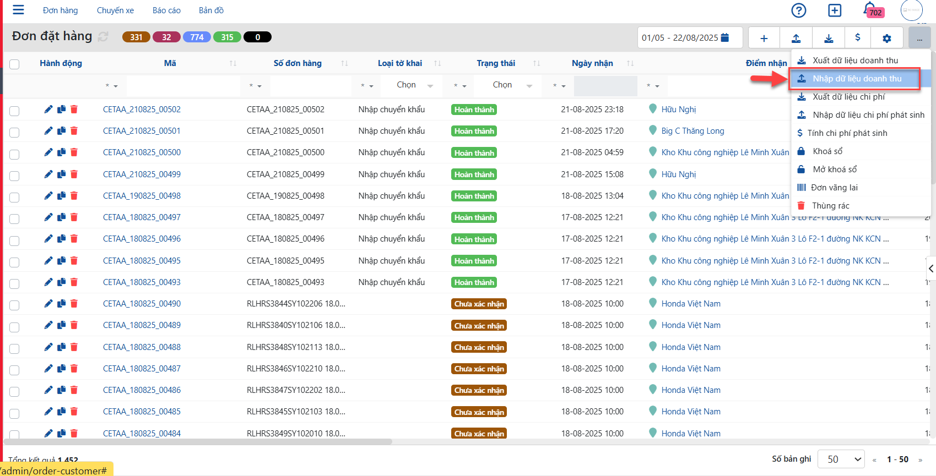
Task: Sort by Mã column arrows
Action: pos(233,63)
